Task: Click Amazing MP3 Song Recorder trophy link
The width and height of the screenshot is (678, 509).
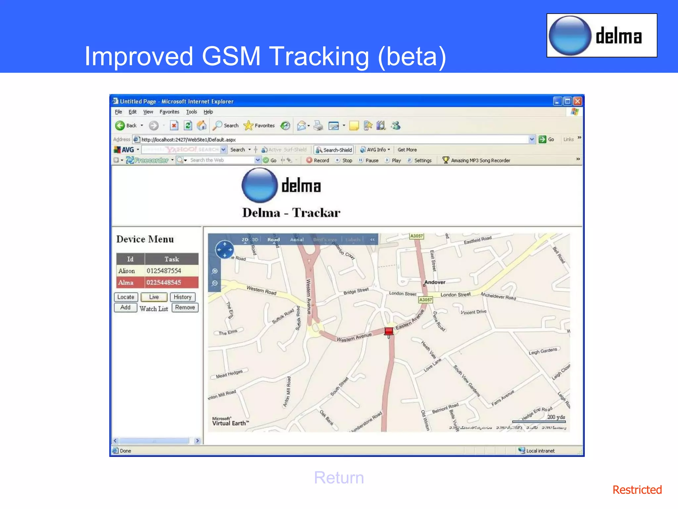Action: (476, 160)
